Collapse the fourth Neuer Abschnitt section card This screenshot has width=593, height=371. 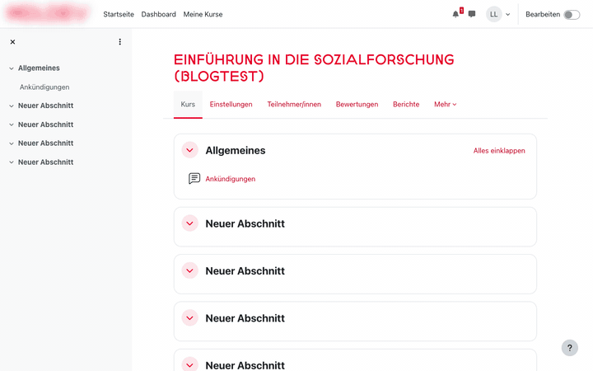tap(190, 364)
